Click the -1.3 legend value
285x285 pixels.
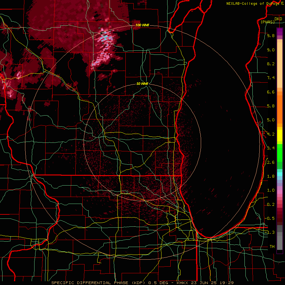270,232
